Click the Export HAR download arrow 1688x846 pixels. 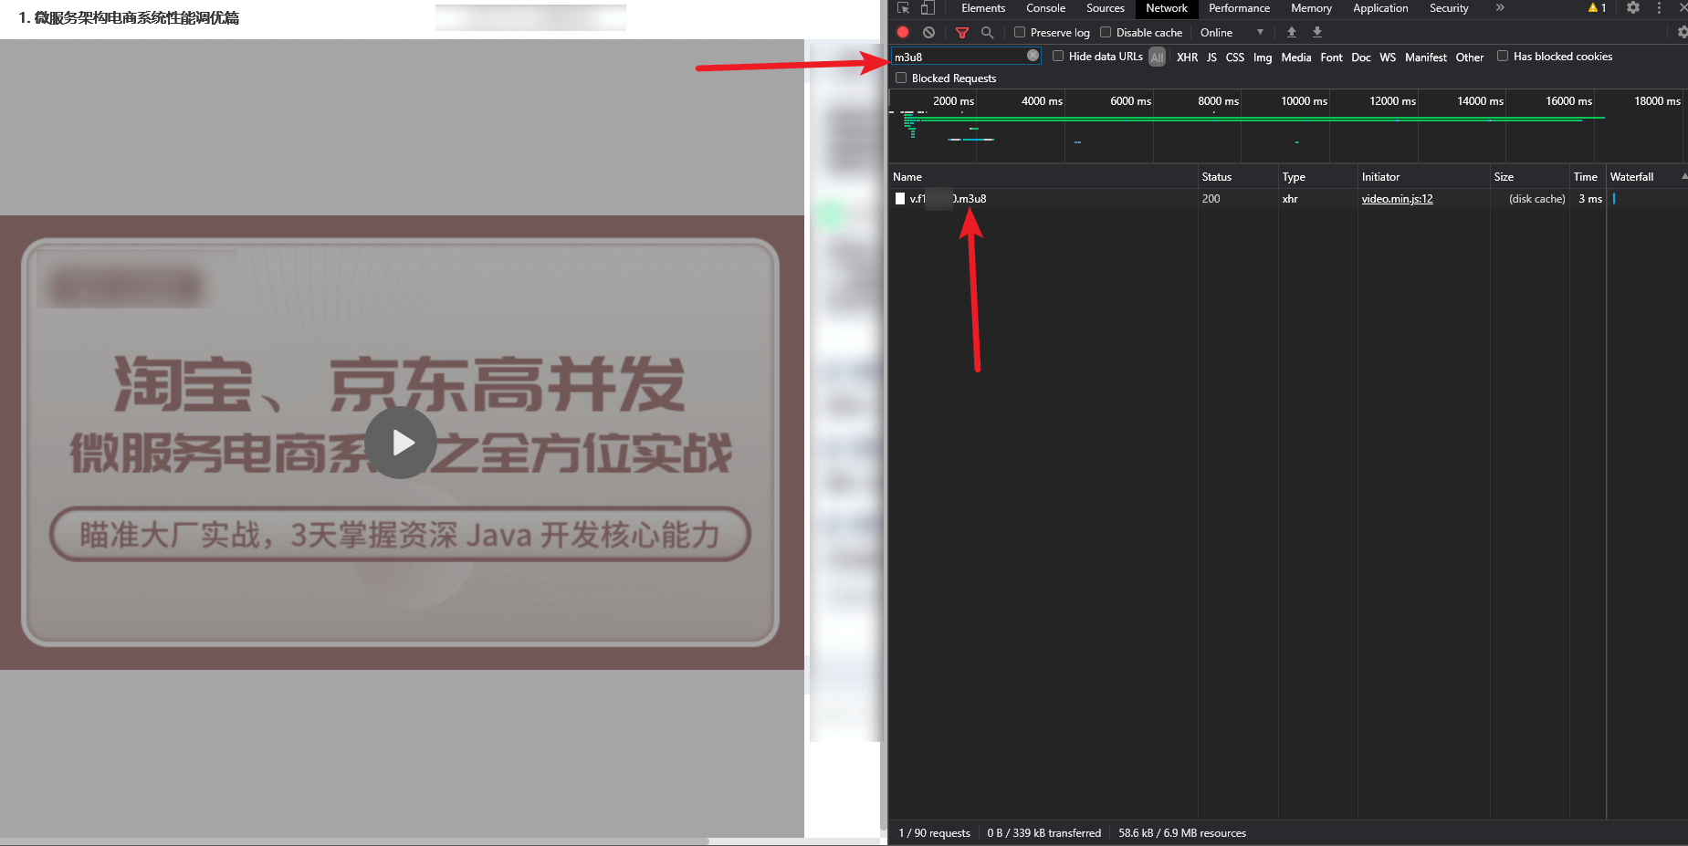(x=1317, y=32)
